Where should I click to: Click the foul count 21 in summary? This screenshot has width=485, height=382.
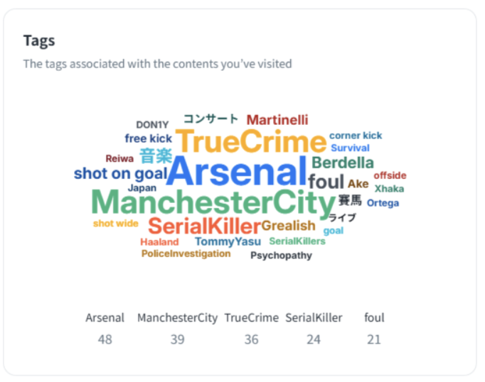click(x=374, y=339)
